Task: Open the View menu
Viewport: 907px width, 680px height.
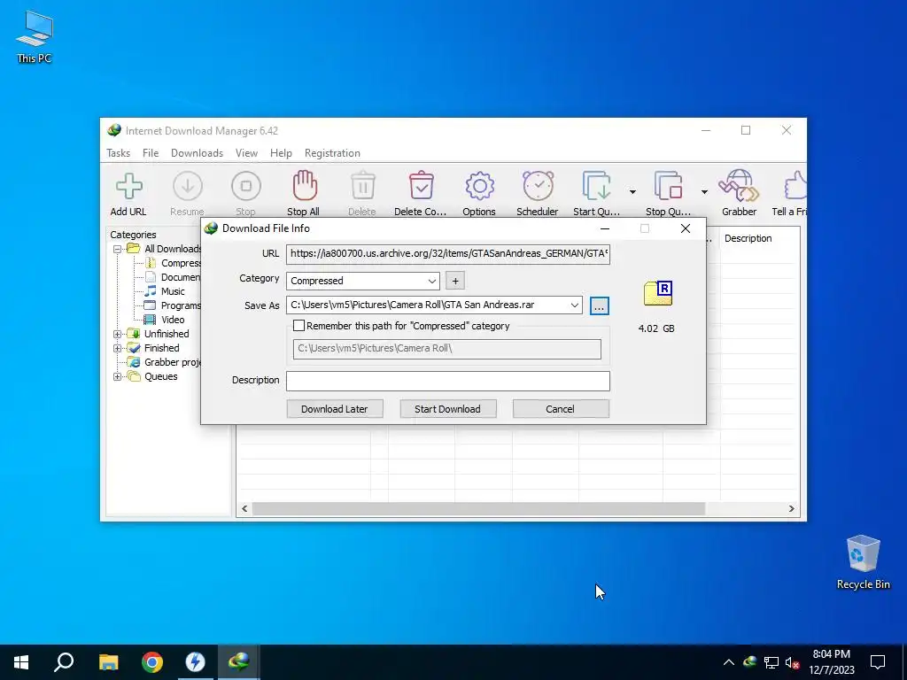Action: (246, 153)
